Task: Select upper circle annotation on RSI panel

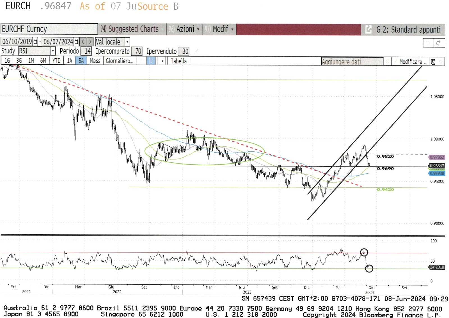Action: click(364, 252)
